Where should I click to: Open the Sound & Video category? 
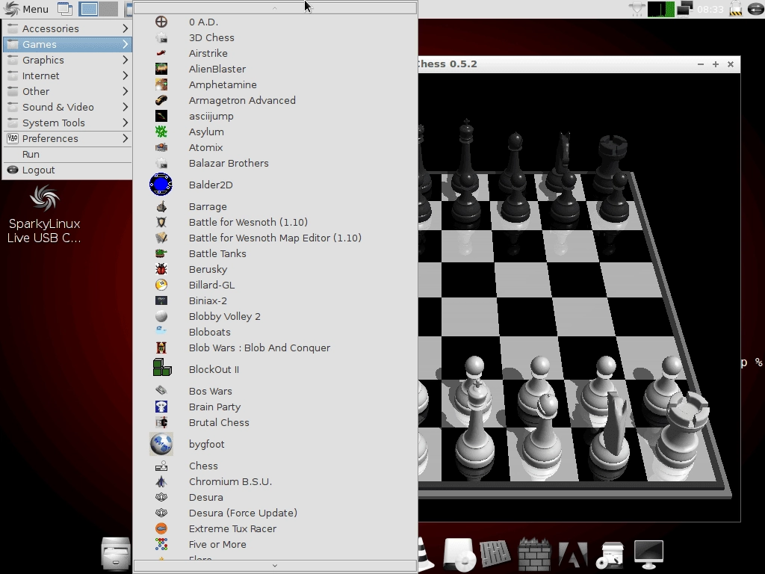(x=68, y=107)
